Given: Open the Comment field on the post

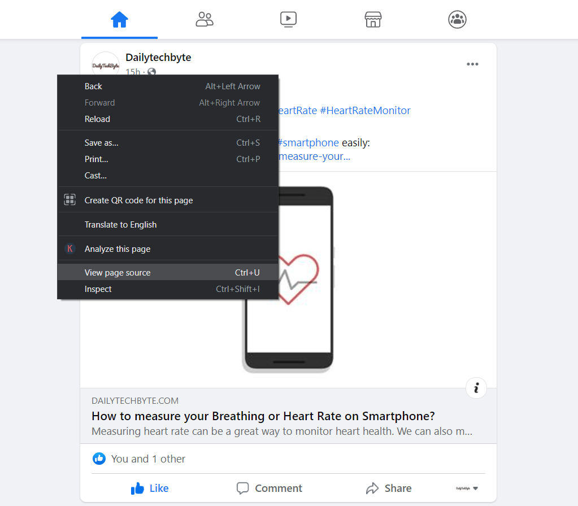Looking at the screenshot, I should pos(269,488).
